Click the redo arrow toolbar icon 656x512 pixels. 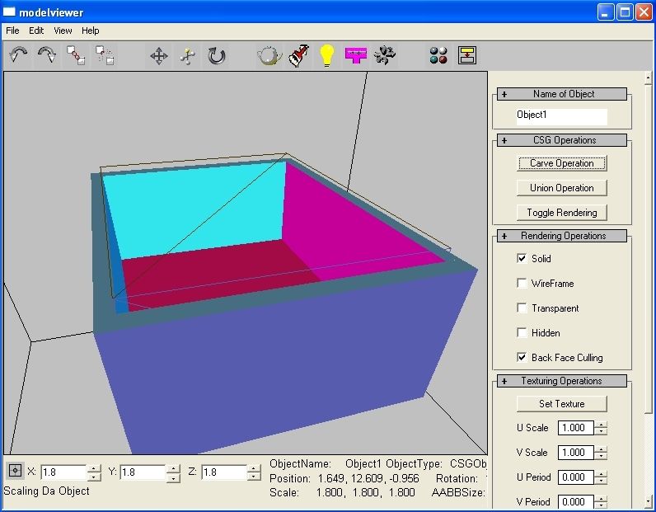47,55
